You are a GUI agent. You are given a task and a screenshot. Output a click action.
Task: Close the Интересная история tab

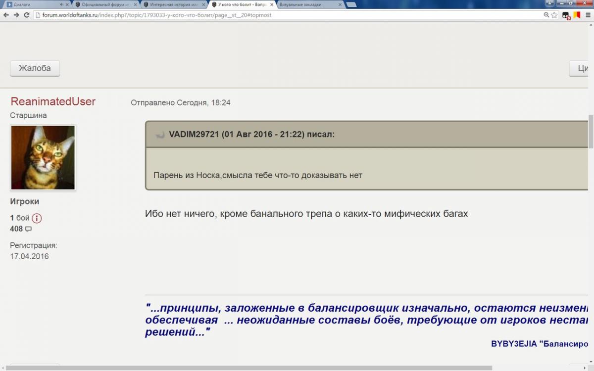203,4
